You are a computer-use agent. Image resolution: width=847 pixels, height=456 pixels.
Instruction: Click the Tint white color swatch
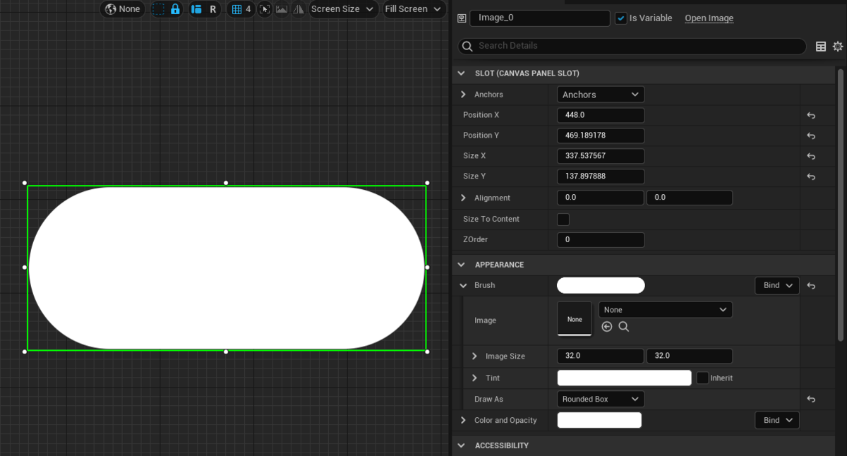(x=624, y=378)
